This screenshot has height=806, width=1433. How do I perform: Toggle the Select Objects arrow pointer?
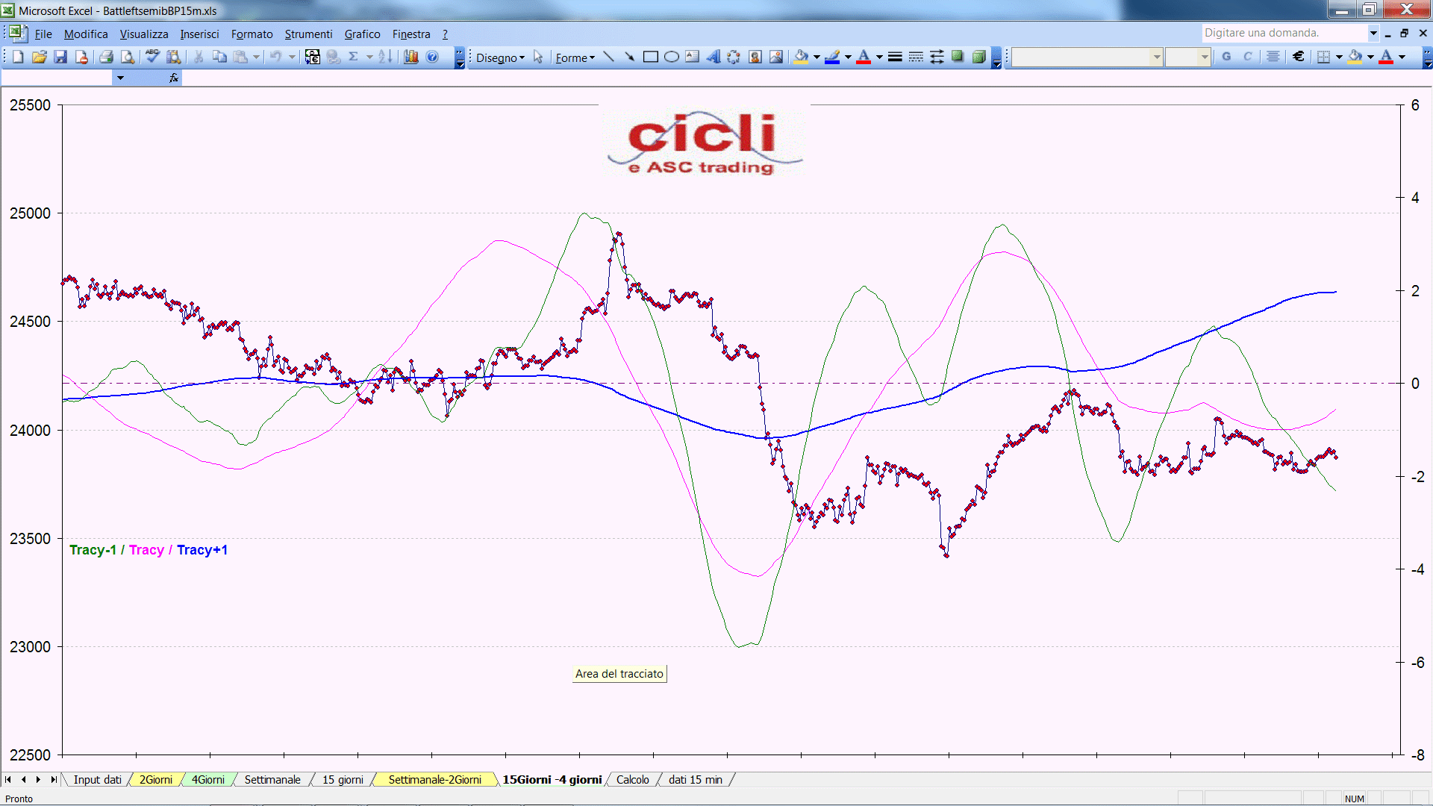538,57
